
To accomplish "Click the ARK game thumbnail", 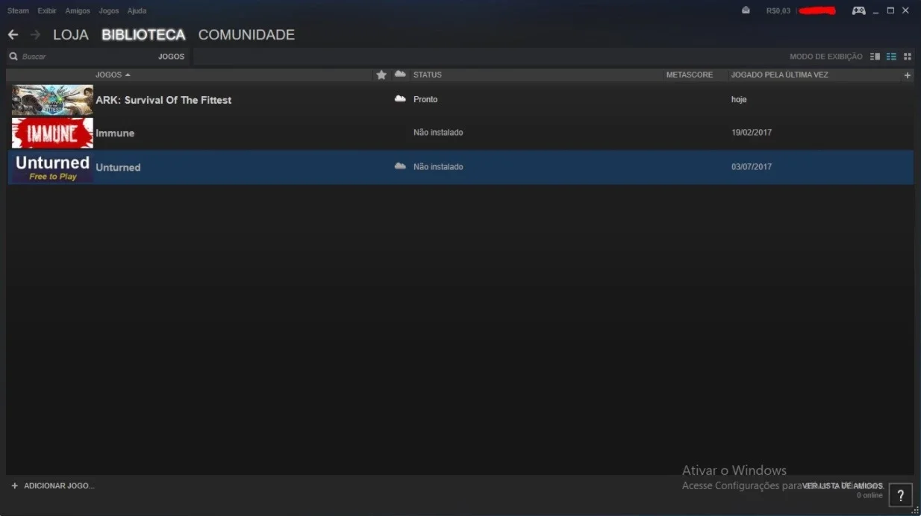I will 52,100.
